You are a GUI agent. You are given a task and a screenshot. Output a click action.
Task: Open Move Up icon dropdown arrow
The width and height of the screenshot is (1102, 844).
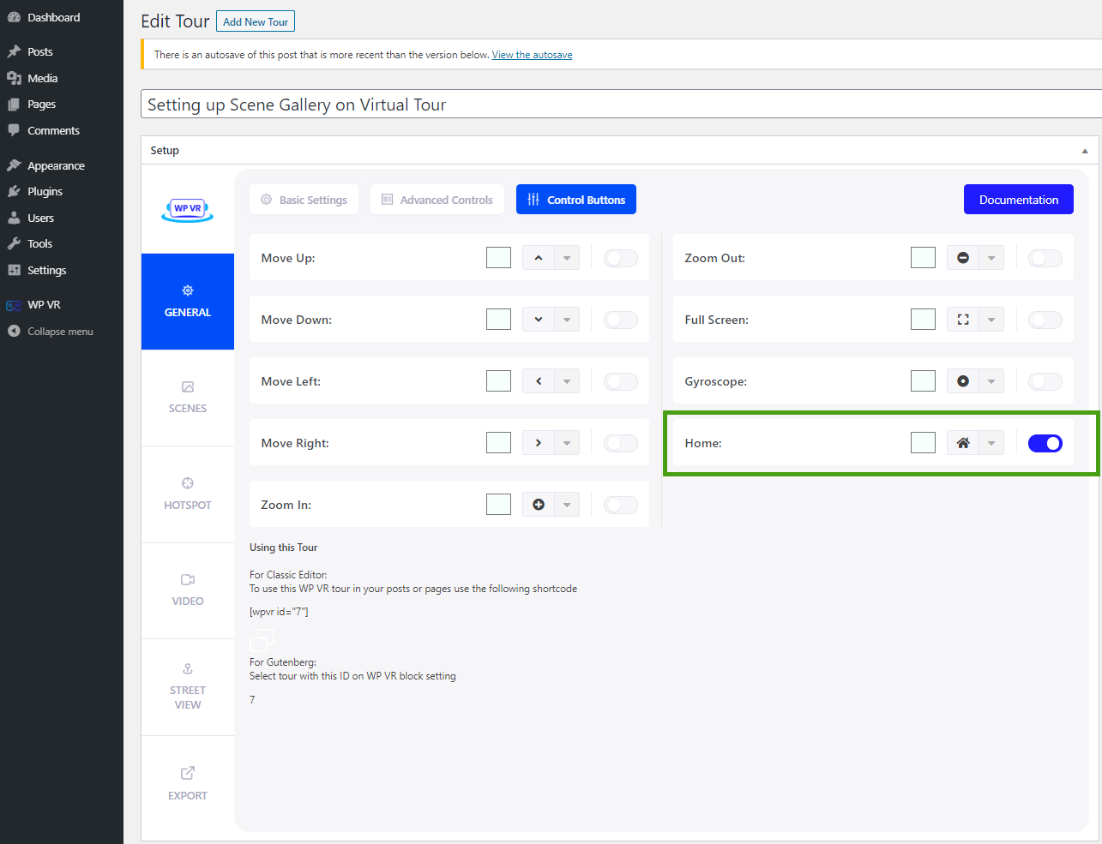click(x=567, y=258)
